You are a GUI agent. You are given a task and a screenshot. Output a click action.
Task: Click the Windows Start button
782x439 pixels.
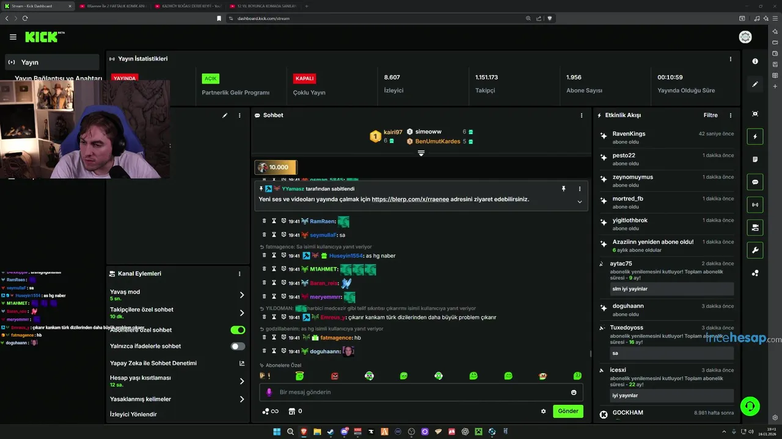click(277, 432)
